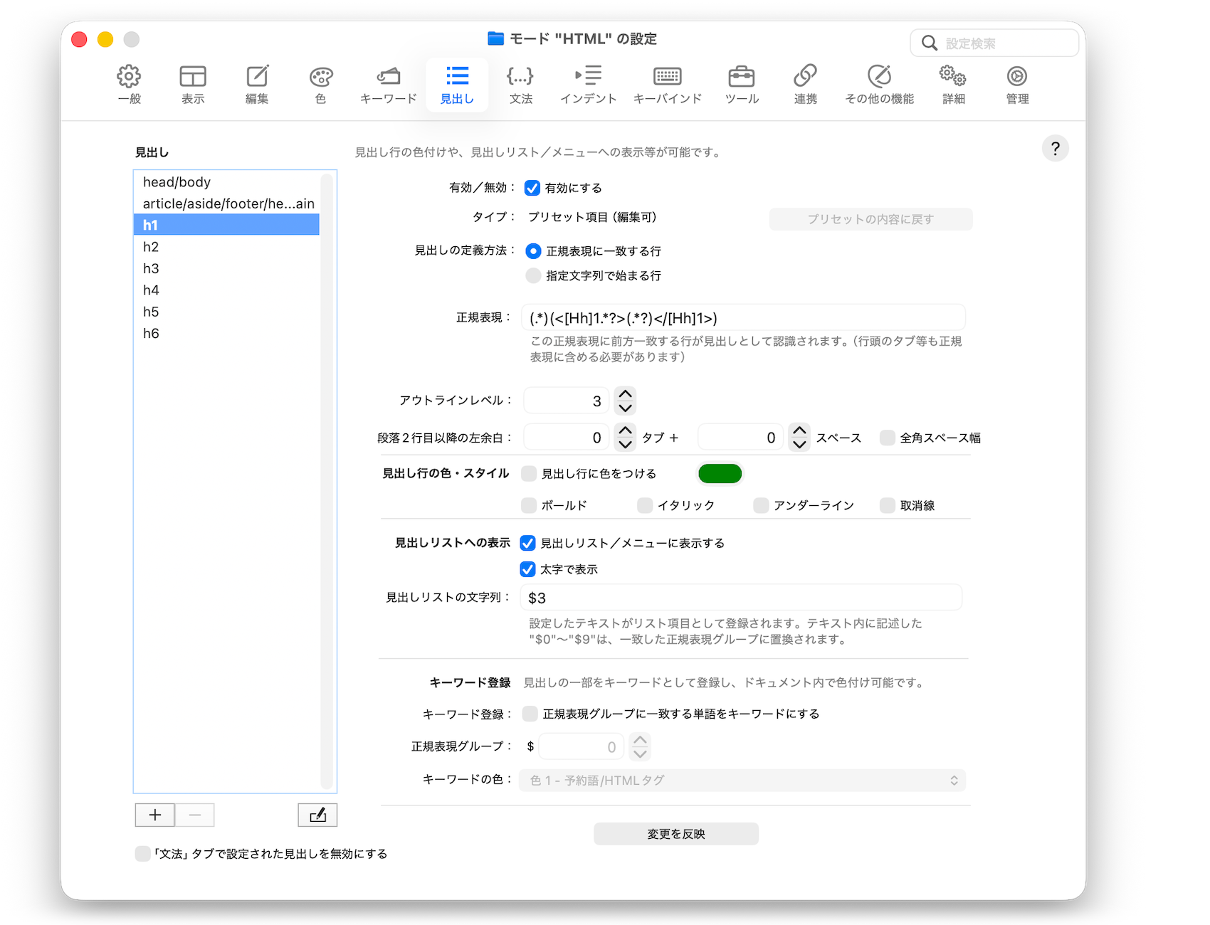Open the 色 (color) palette settings
Viewport: 1210px width, 925px height.
[x=320, y=84]
